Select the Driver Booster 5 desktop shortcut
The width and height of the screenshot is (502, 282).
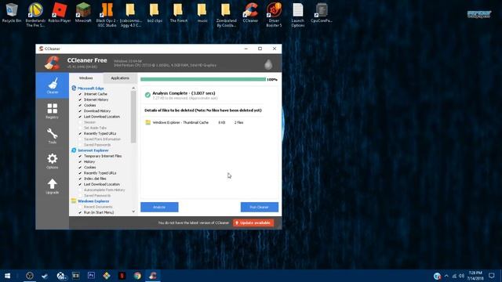tap(274, 15)
